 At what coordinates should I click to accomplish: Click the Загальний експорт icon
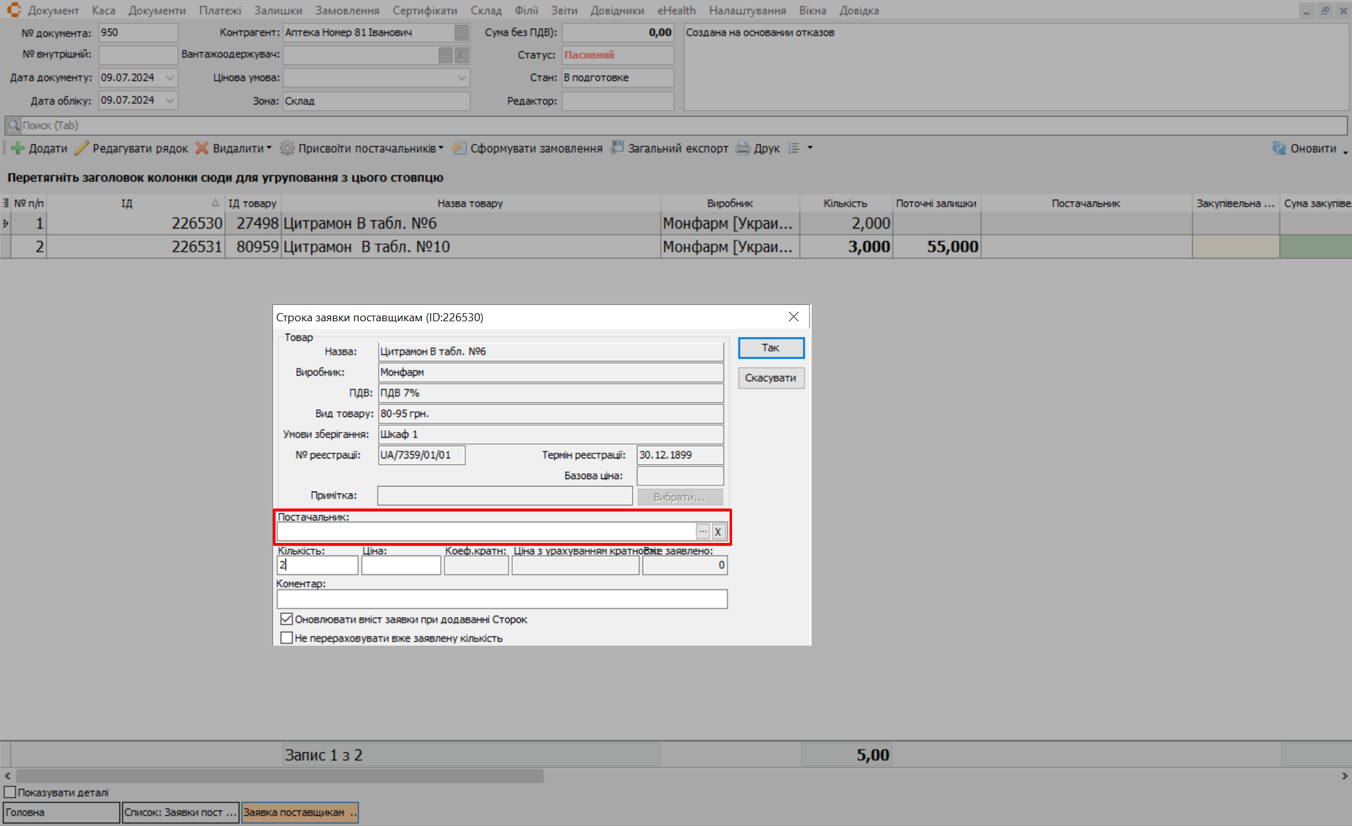coord(617,148)
